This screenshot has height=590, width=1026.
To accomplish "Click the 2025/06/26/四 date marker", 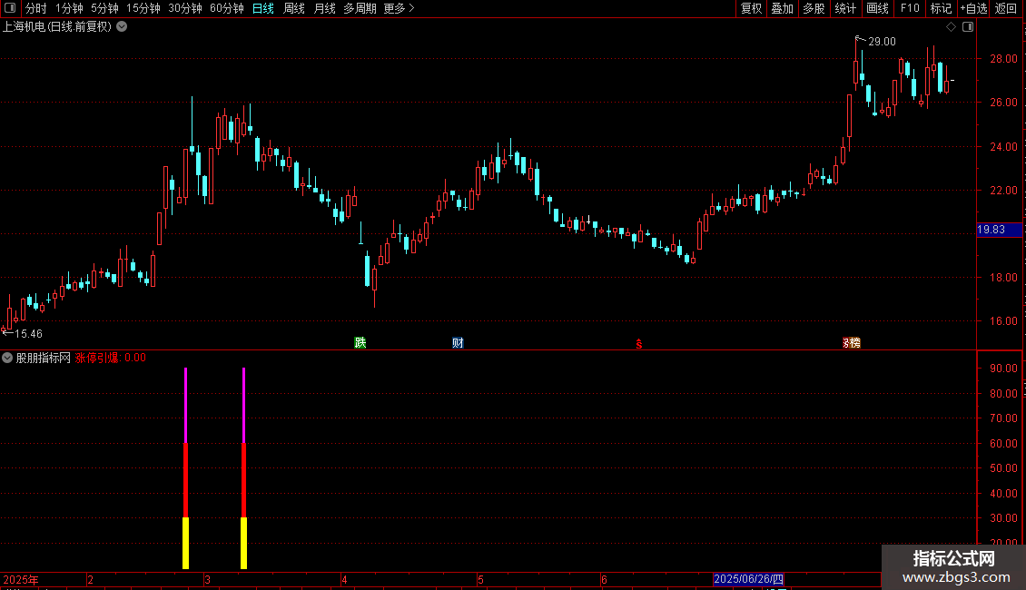I will tap(748, 579).
